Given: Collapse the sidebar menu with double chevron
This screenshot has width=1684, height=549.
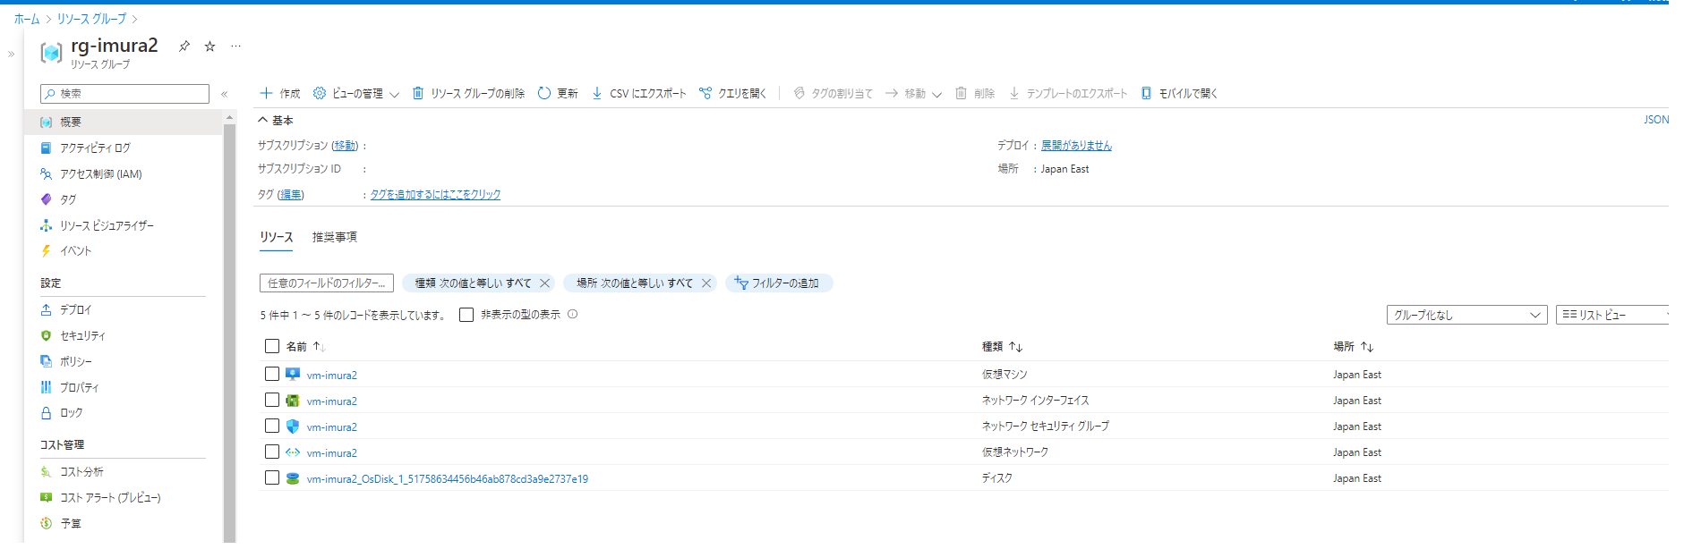Looking at the screenshot, I should coord(225,94).
